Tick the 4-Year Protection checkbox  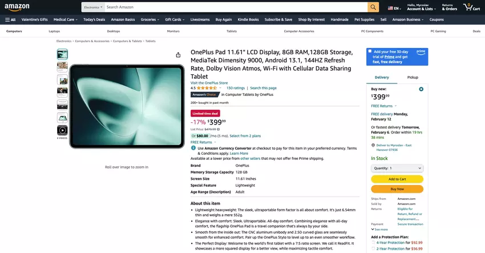click(373, 243)
